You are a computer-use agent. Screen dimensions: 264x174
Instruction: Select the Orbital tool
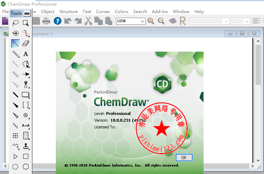[26, 85]
